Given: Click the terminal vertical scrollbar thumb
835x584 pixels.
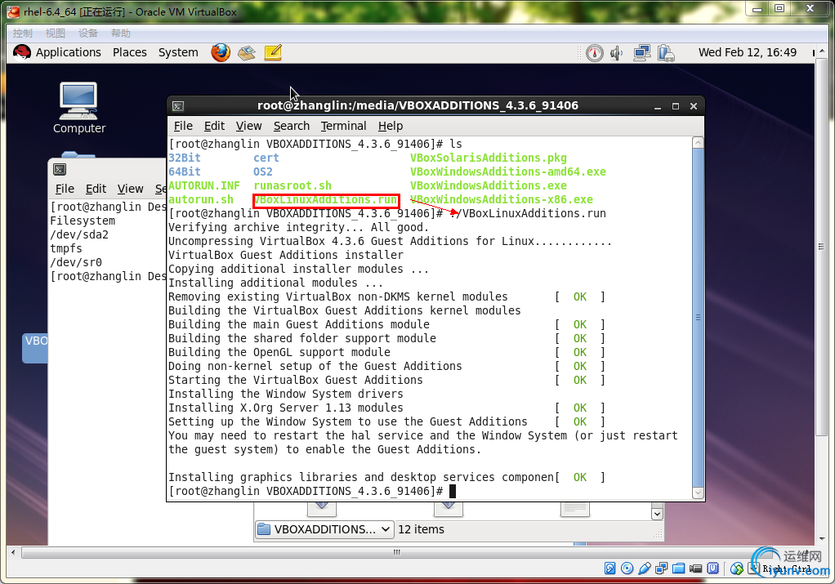Looking at the screenshot, I should [698, 318].
